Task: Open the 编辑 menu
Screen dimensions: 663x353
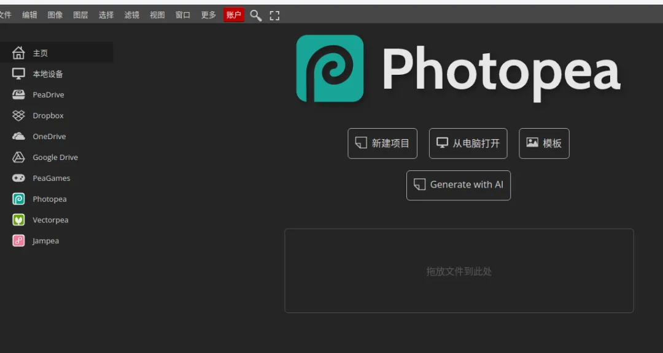Action: 29,15
